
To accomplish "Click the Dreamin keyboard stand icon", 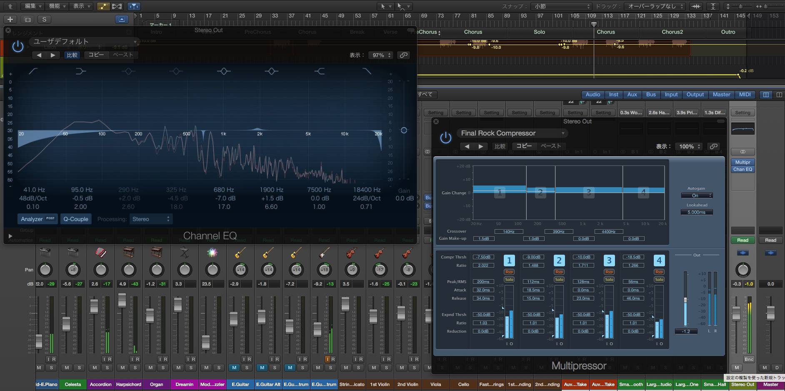I will (185, 253).
